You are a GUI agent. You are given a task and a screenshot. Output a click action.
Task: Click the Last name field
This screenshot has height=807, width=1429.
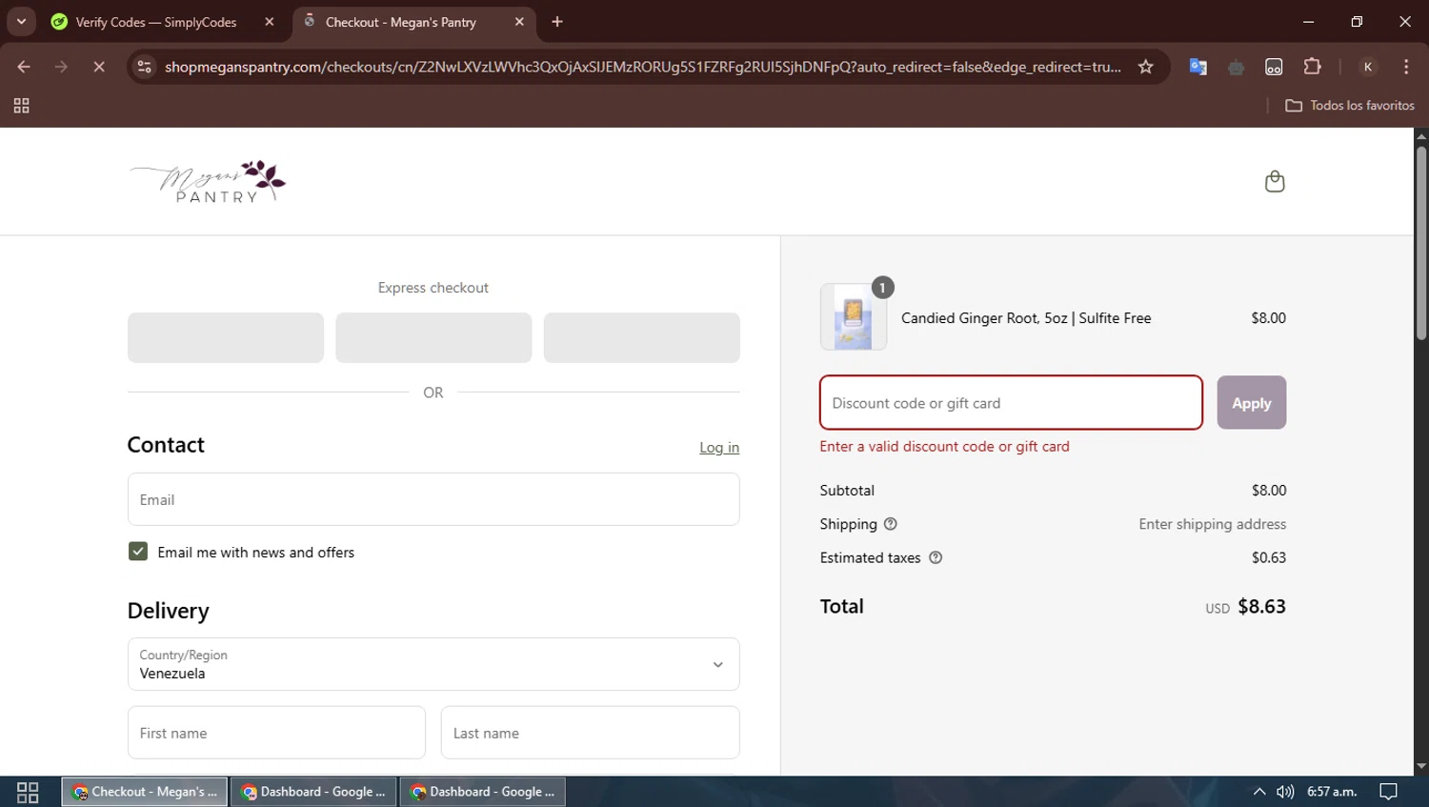coord(591,733)
